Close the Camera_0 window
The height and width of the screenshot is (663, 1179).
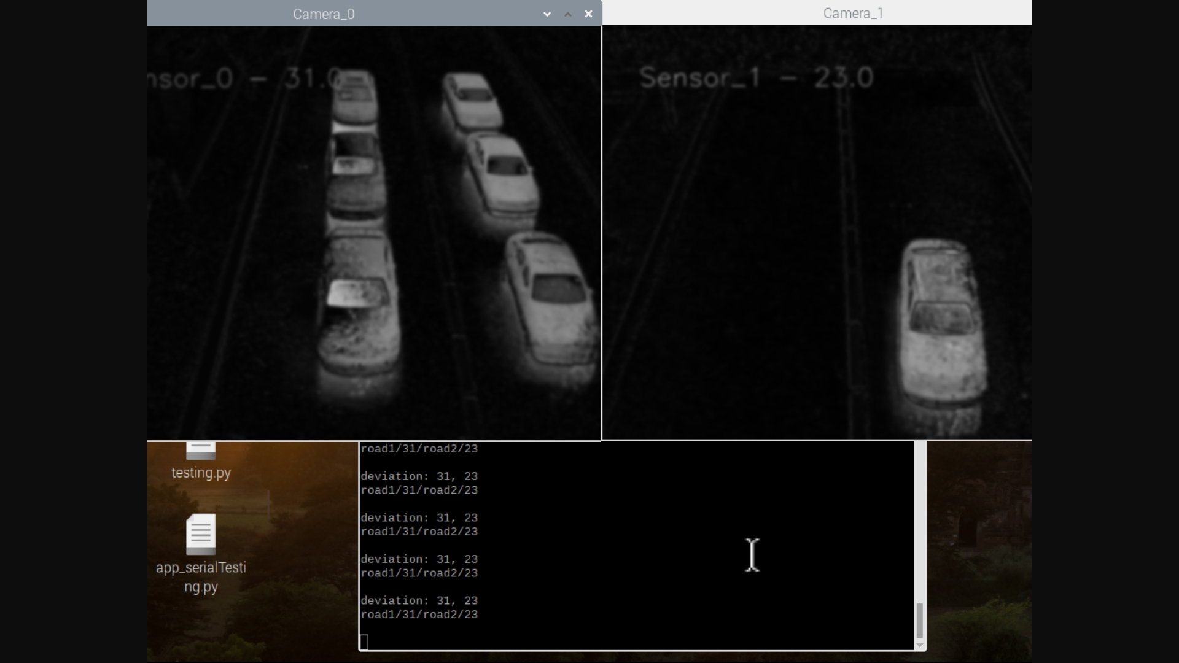(x=588, y=14)
